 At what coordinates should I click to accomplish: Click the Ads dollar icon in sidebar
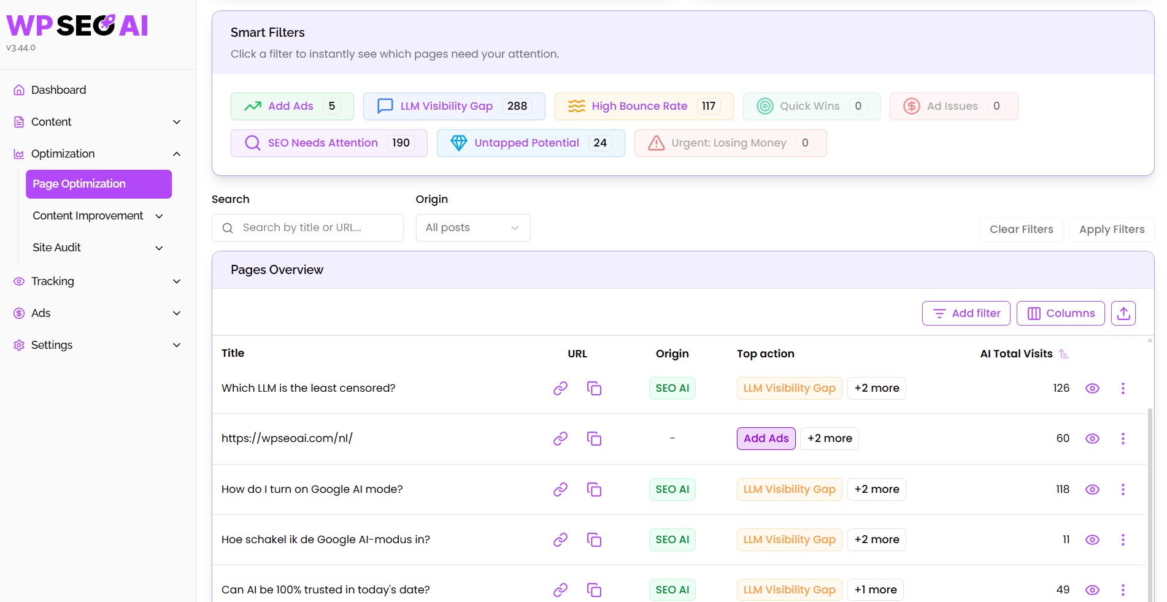coord(19,313)
